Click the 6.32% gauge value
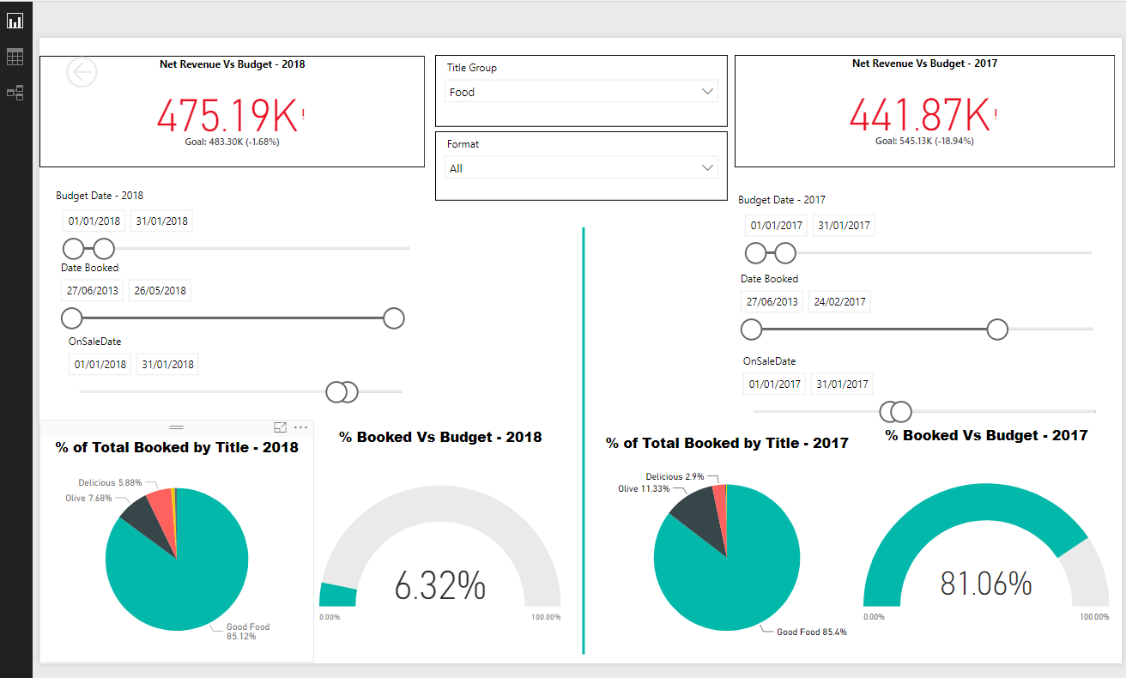The height and width of the screenshot is (678, 1126). [x=440, y=585]
